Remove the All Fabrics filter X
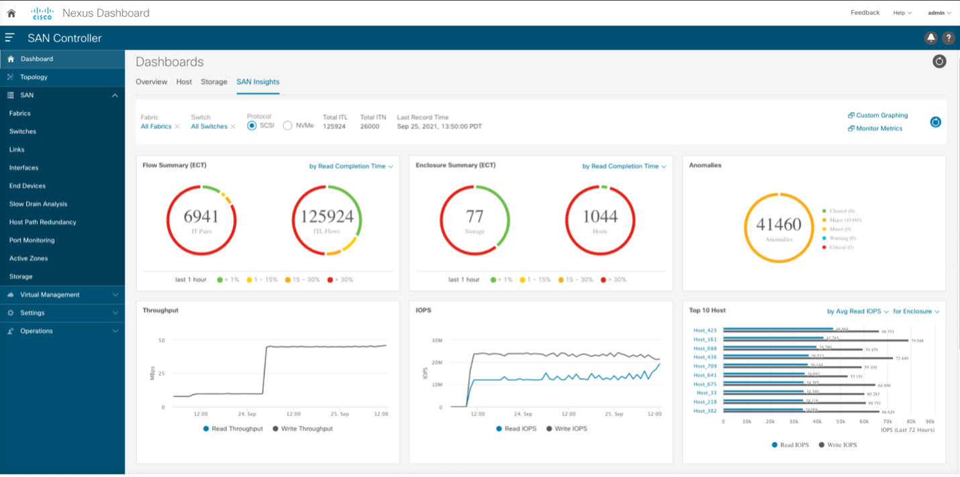This screenshot has width=960, height=477. (x=177, y=127)
